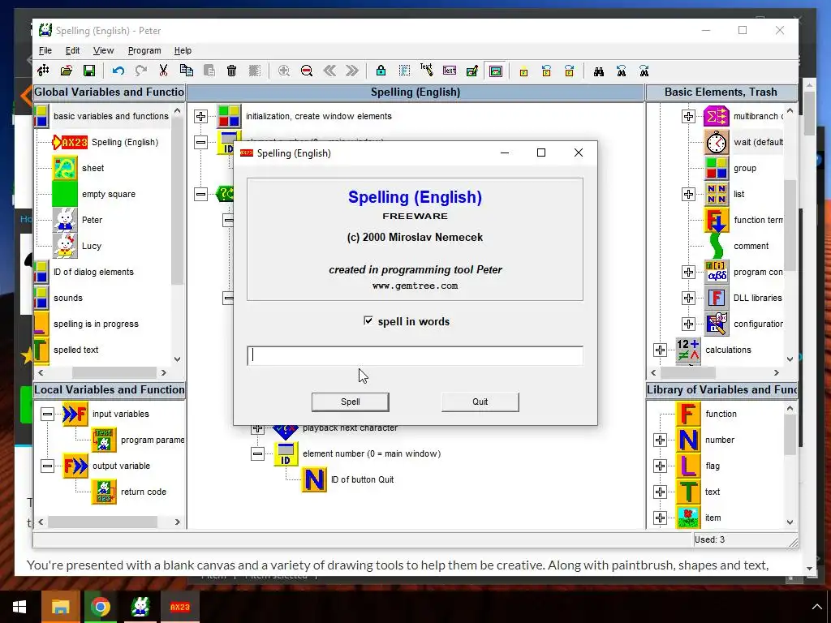The image size is (831, 623).
Task: Toggle the spell in words checkbox
Action: (368, 320)
